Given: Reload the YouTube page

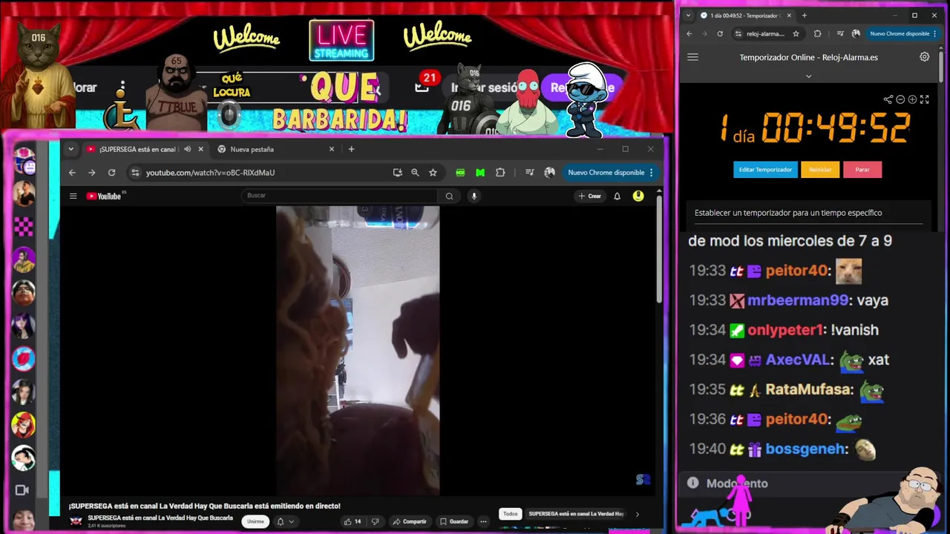Looking at the screenshot, I should 111,172.
